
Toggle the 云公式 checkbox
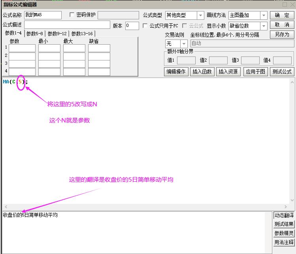pos(185,26)
